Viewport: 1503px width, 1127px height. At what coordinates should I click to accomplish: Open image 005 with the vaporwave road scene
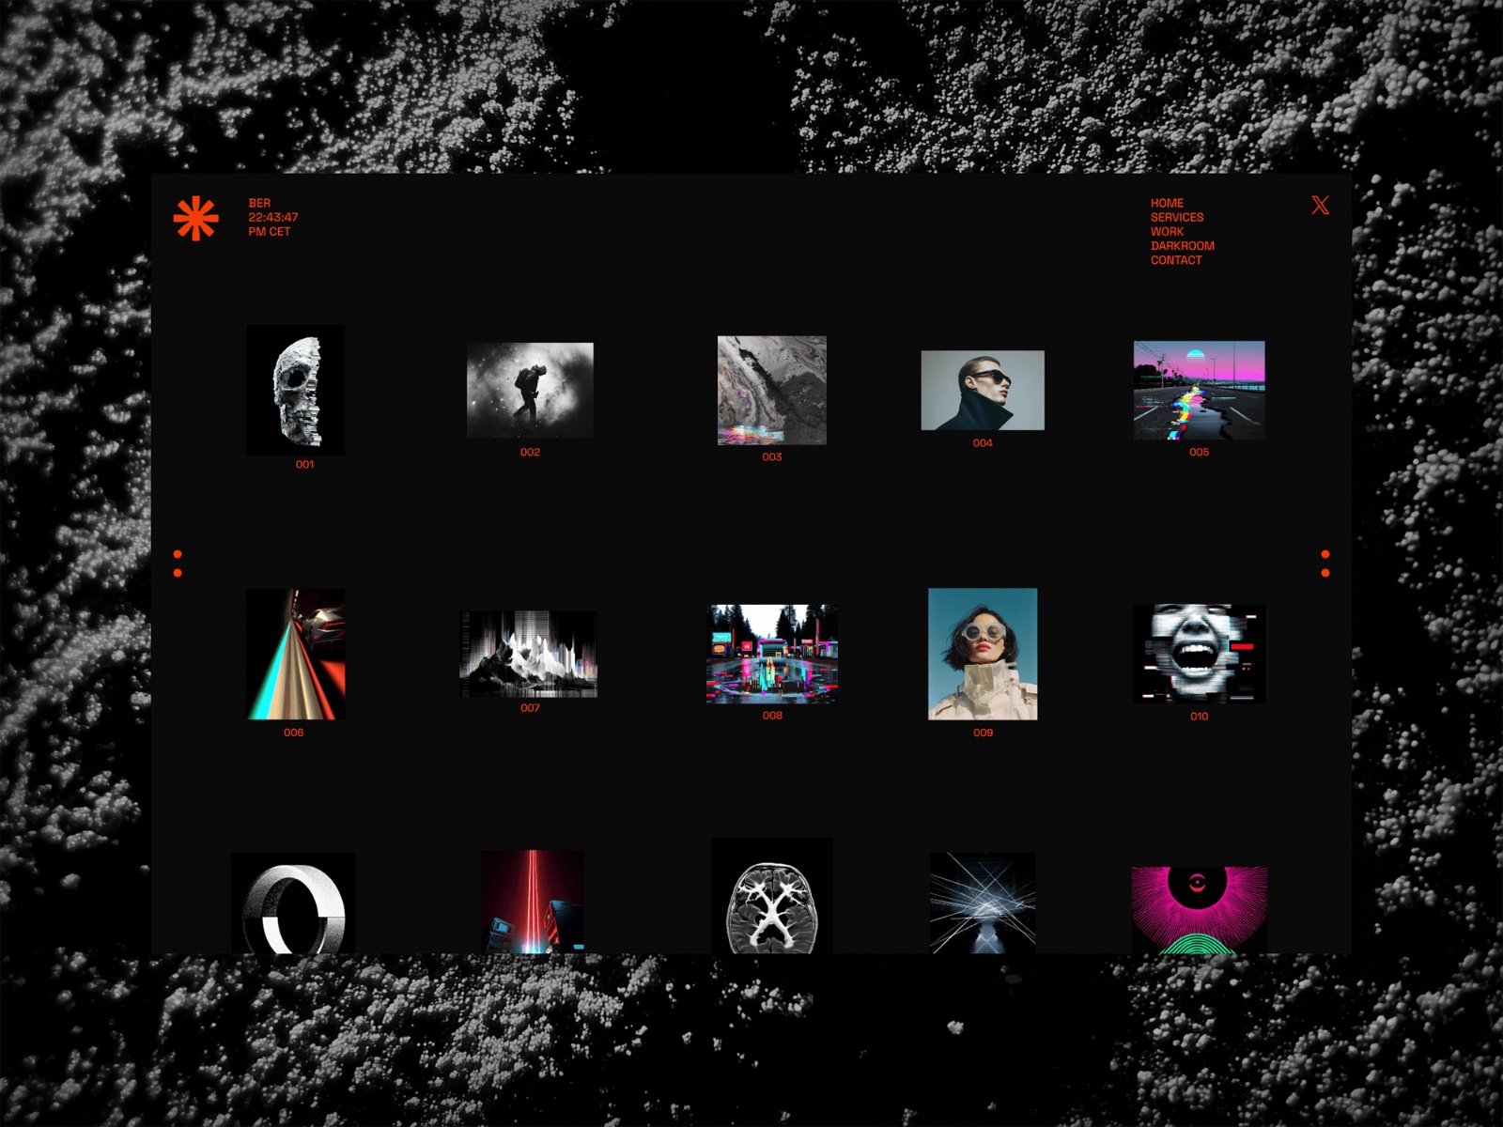click(x=1200, y=391)
